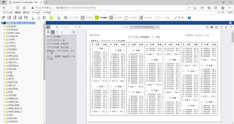Expand the CHINALIB folder arrow

pos(4,36)
